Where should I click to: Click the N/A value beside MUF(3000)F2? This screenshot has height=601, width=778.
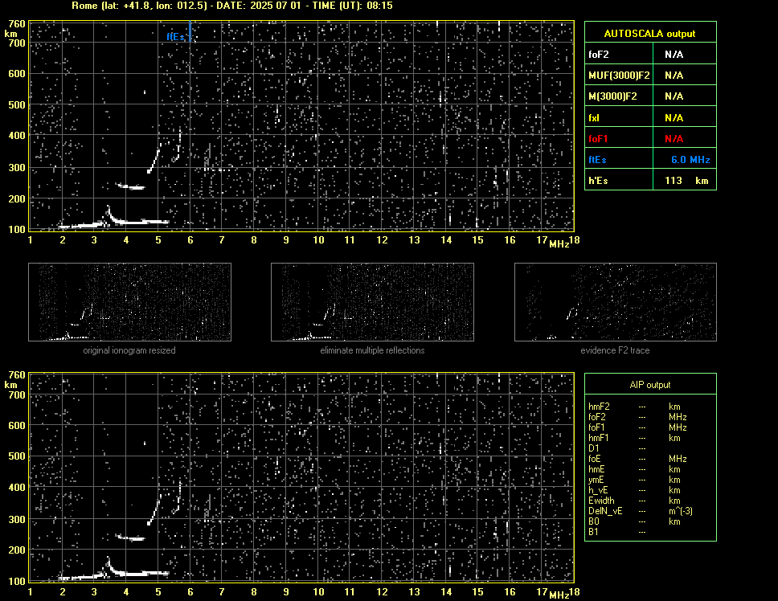(x=674, y=76)
